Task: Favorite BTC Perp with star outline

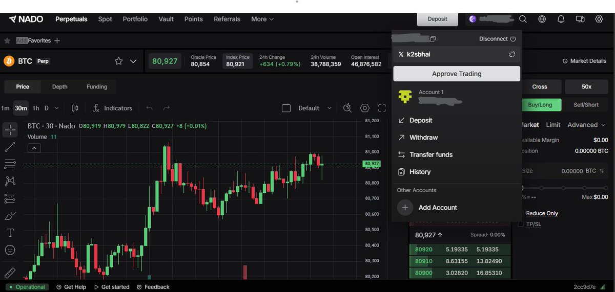Action: [x=118, y=61]
